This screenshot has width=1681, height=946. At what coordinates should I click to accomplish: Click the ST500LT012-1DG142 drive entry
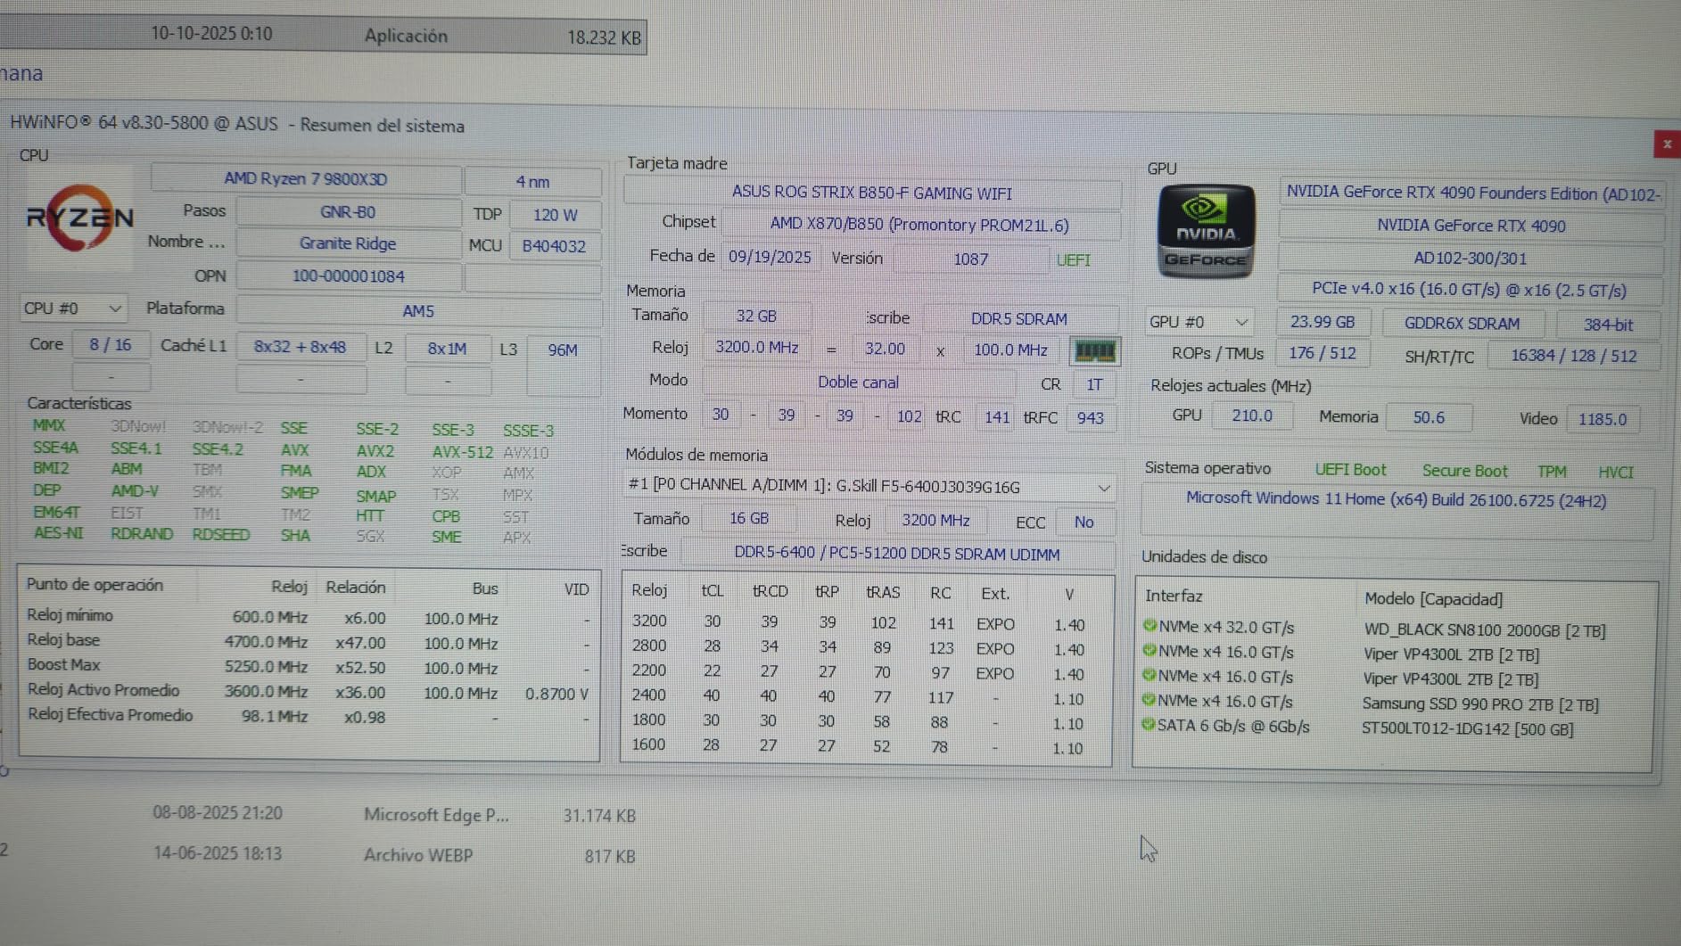click(1468, 728)
